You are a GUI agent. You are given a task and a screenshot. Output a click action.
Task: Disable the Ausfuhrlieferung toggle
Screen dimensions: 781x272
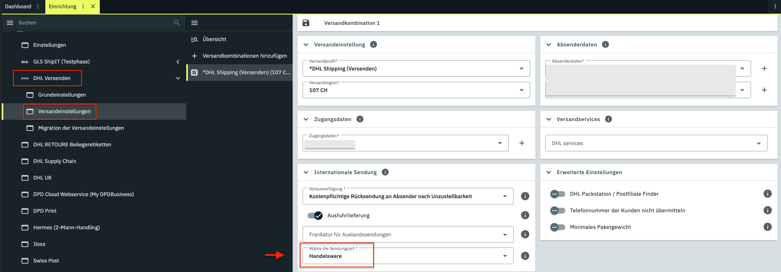[315, 216]
